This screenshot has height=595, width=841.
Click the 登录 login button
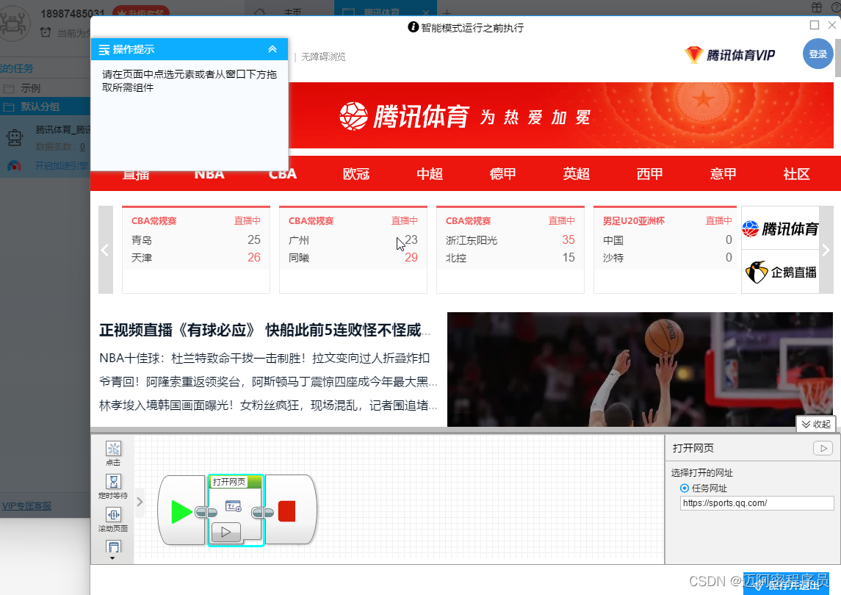(x=818, y=54)
